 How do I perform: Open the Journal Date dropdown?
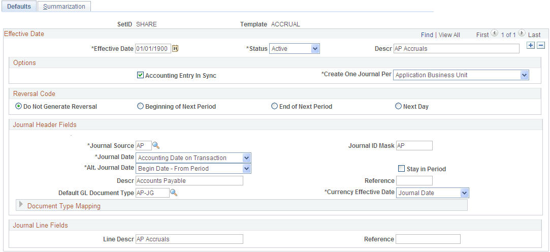tap(193, 158)
